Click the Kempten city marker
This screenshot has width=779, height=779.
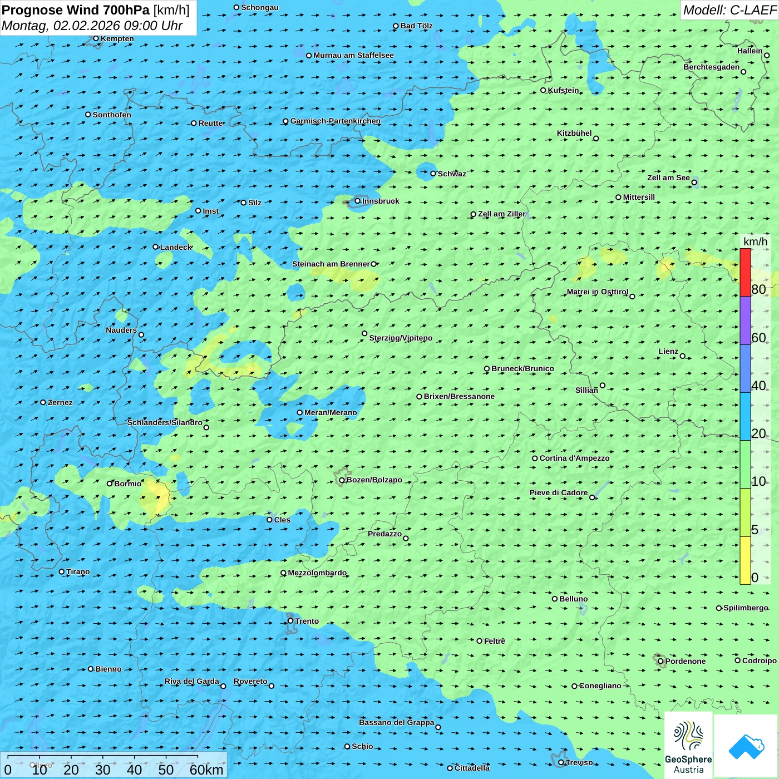(96, 38)
